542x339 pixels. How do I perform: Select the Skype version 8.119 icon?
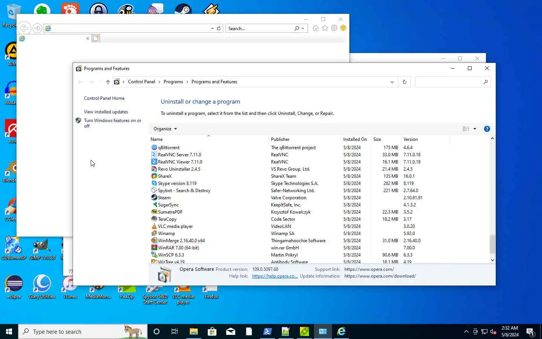[x=154, y=183]
